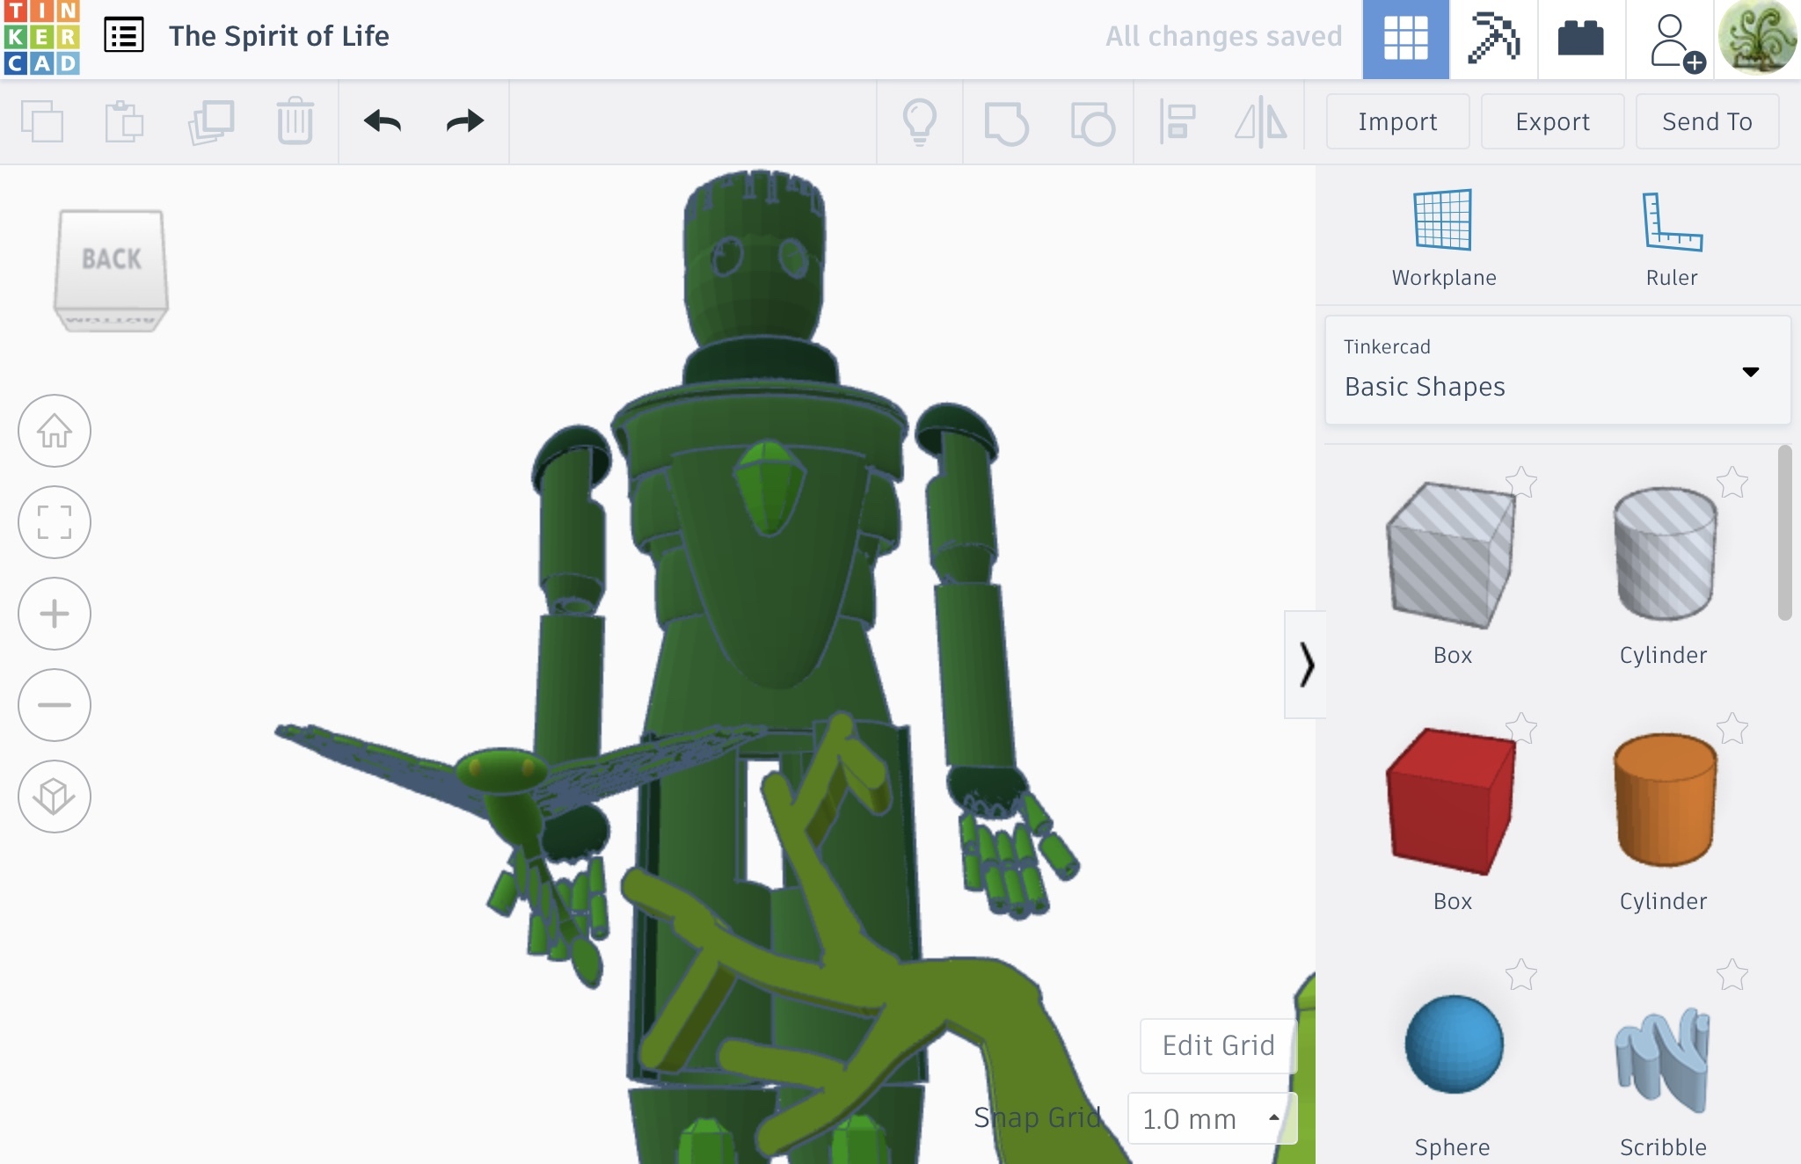
Task: Switch to 3D design grid view
Action: (x=1405, y=40)
